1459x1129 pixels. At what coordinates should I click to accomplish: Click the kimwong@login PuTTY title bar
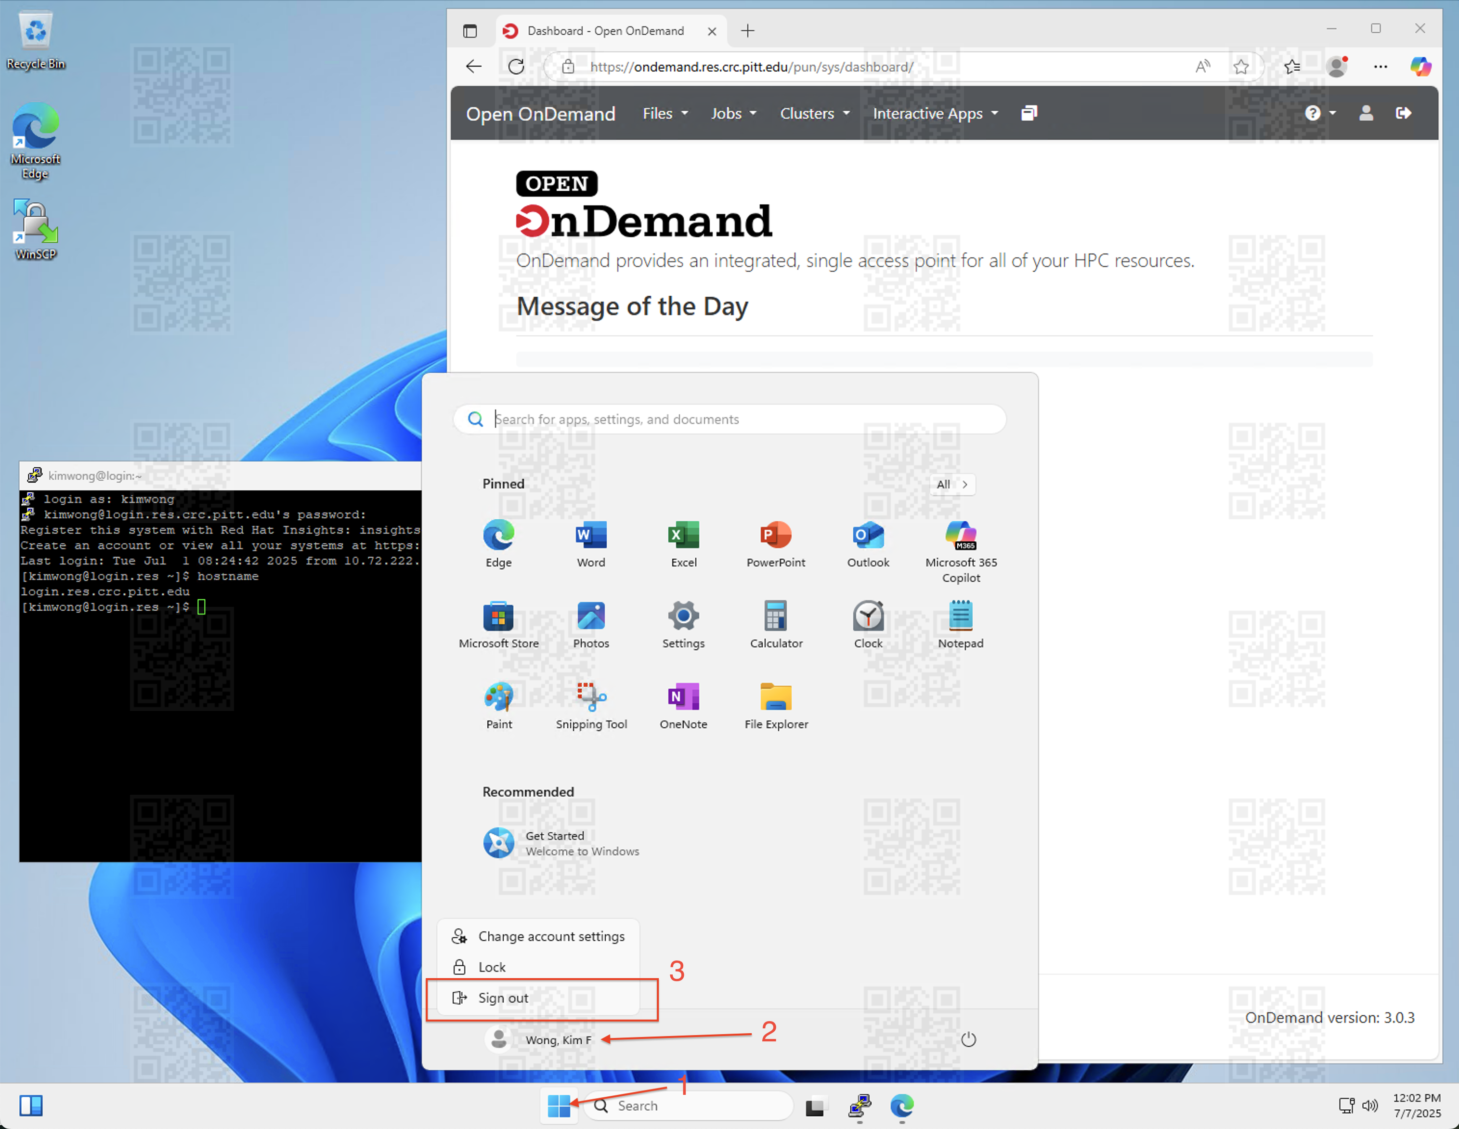click(x=220, y=475)
